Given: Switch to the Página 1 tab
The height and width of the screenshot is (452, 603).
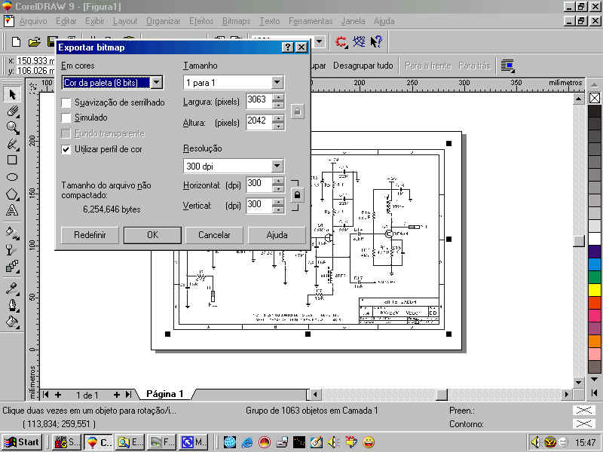Looking at the screenshot, I should (164, 394).
